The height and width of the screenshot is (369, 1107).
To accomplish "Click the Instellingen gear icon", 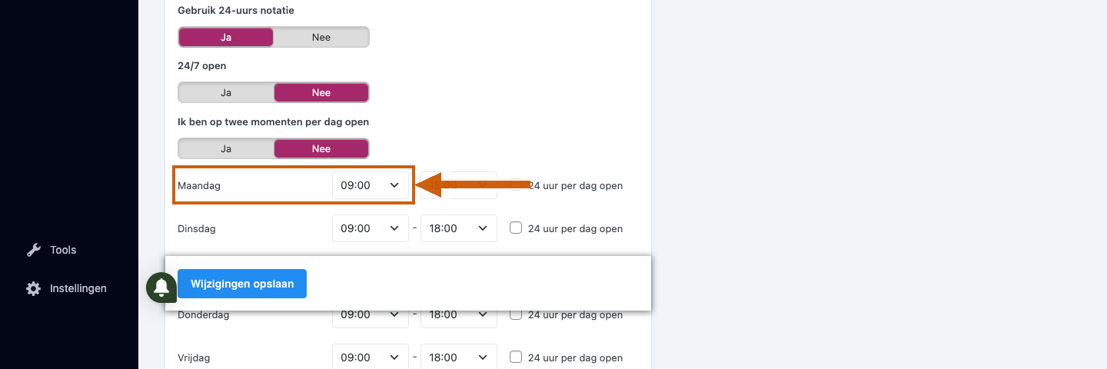I will 33,288.
